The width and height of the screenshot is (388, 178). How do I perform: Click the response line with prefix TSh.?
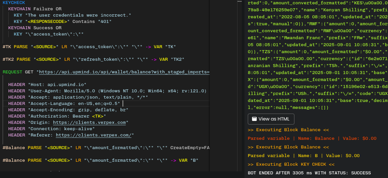(x=318, y=66)
